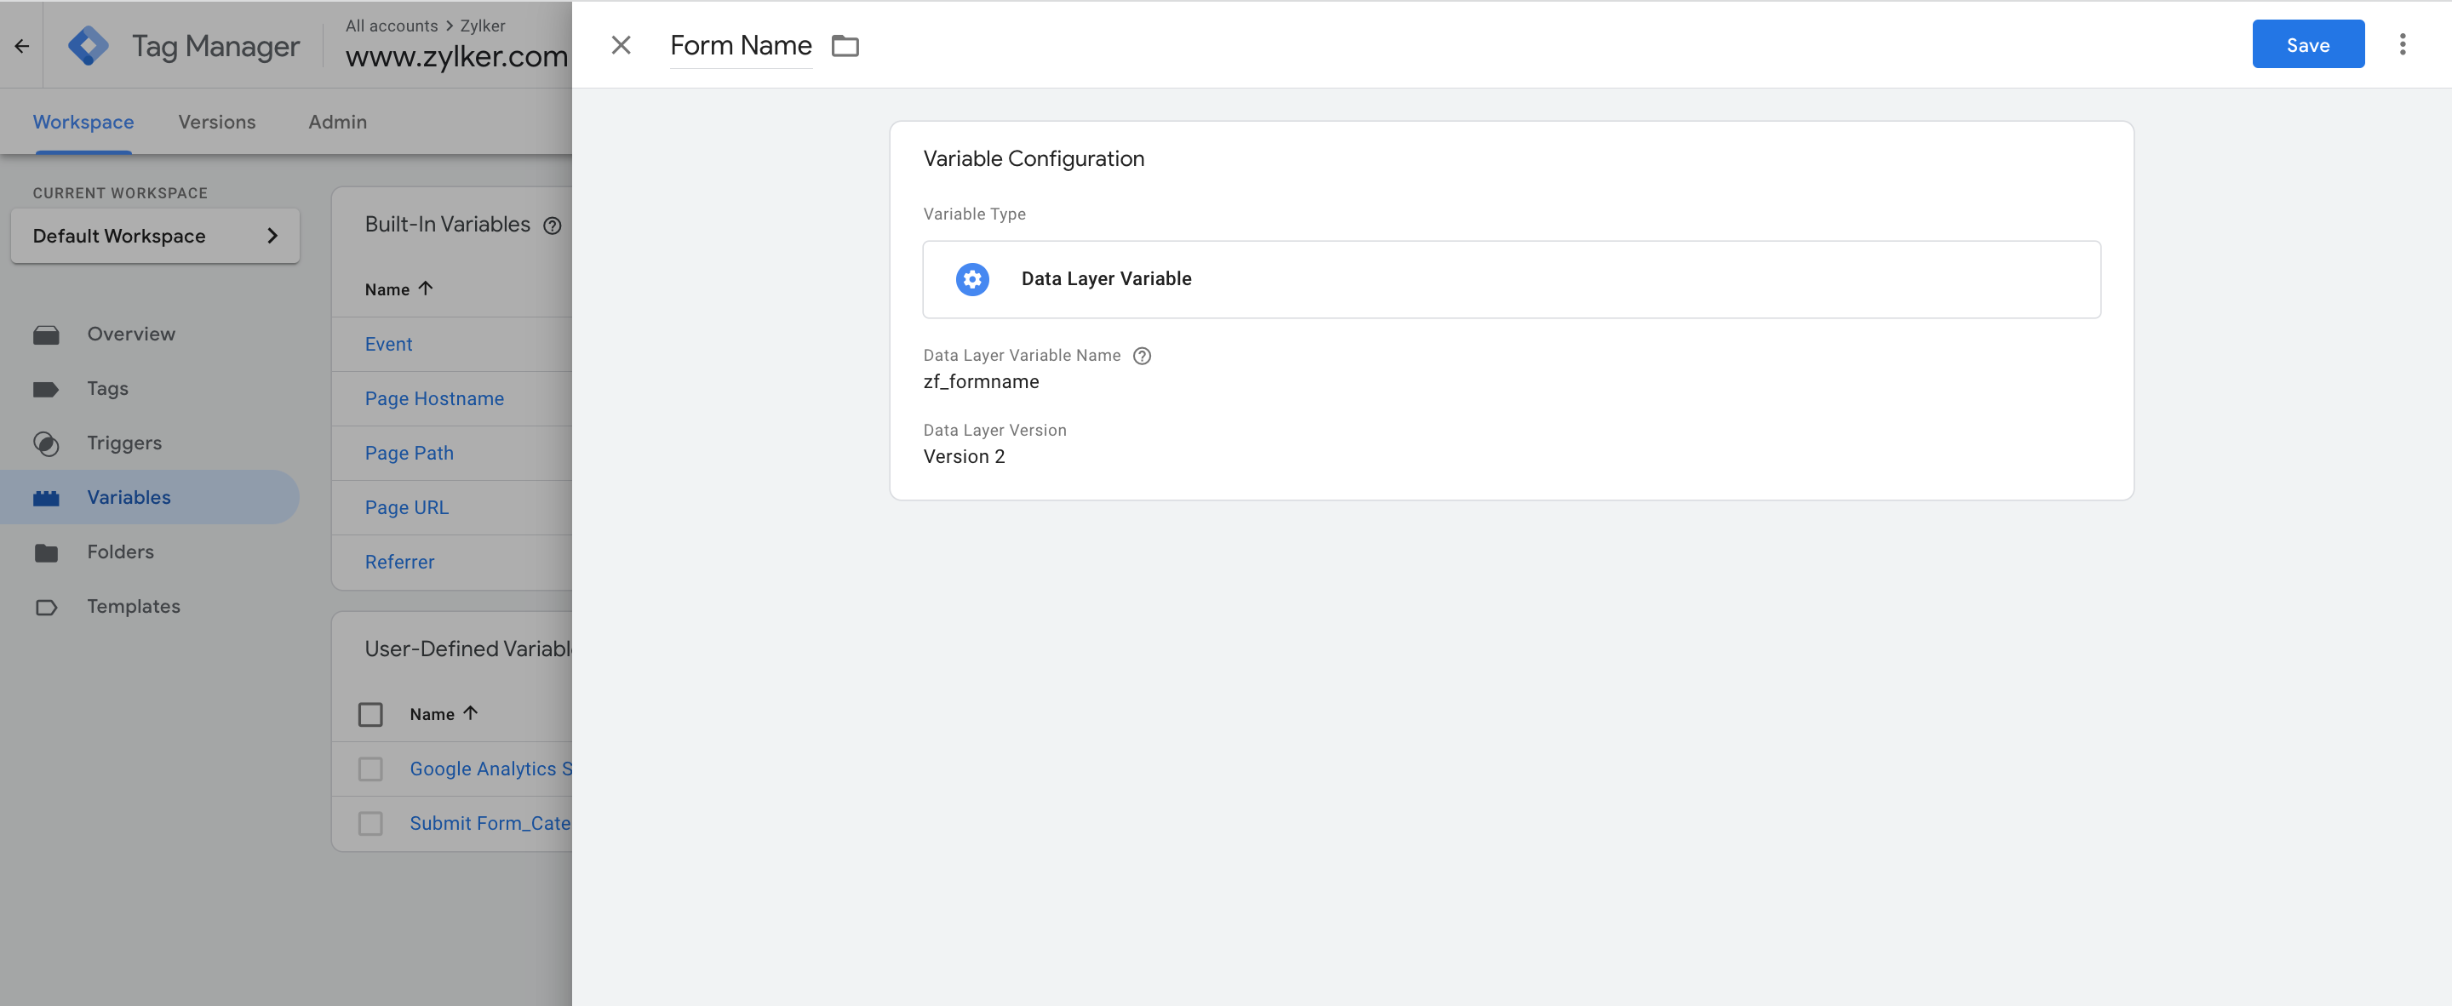Check the Submit Form_Cate variable checkbox
This screenshot has height=1006, width=2452.
370,823
